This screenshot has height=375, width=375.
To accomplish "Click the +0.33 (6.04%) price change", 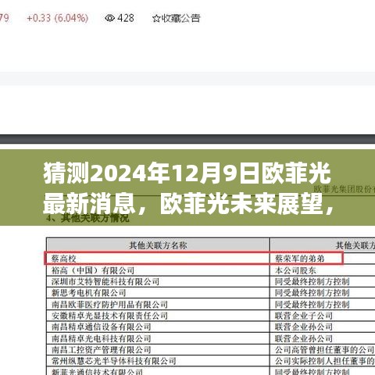I will pos(58,18).
